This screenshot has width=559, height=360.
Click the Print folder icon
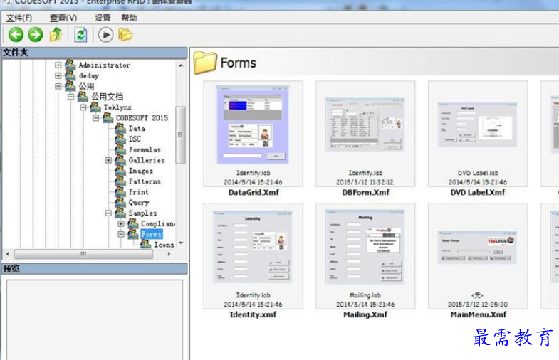121,191
